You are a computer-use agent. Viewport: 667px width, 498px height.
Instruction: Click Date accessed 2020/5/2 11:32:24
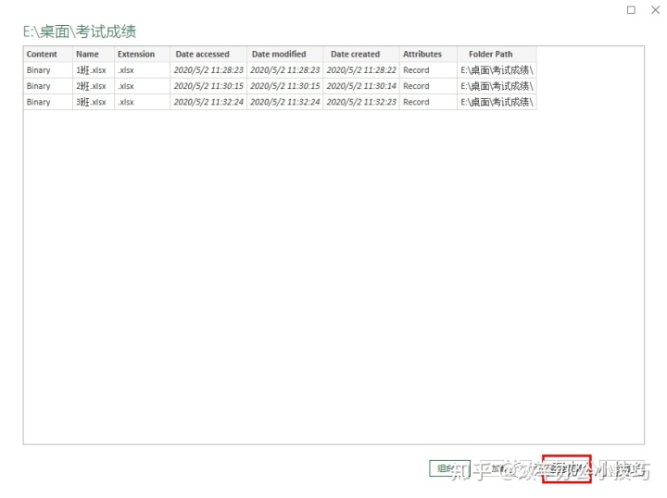click(x=208, y=102)
